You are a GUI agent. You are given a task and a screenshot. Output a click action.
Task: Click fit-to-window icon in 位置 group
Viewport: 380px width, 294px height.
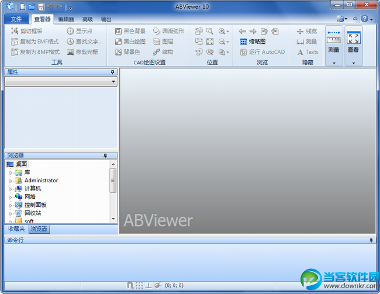click(210, 41)
